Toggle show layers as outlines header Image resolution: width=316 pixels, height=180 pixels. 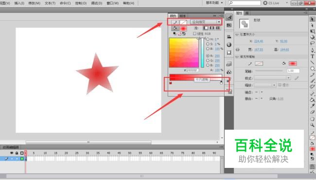point(22,153)
